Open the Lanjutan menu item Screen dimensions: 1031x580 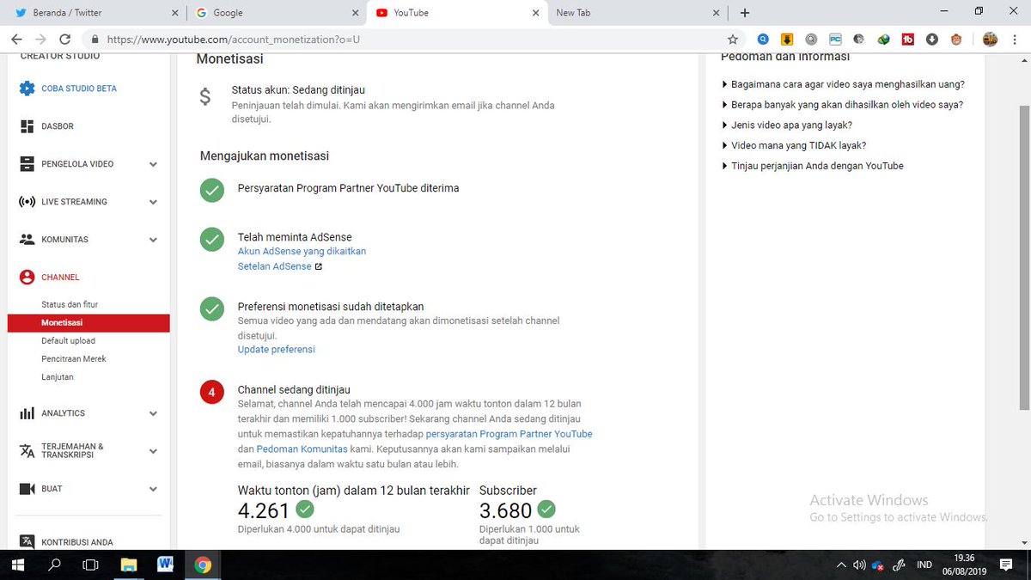(x=58, y=377)
